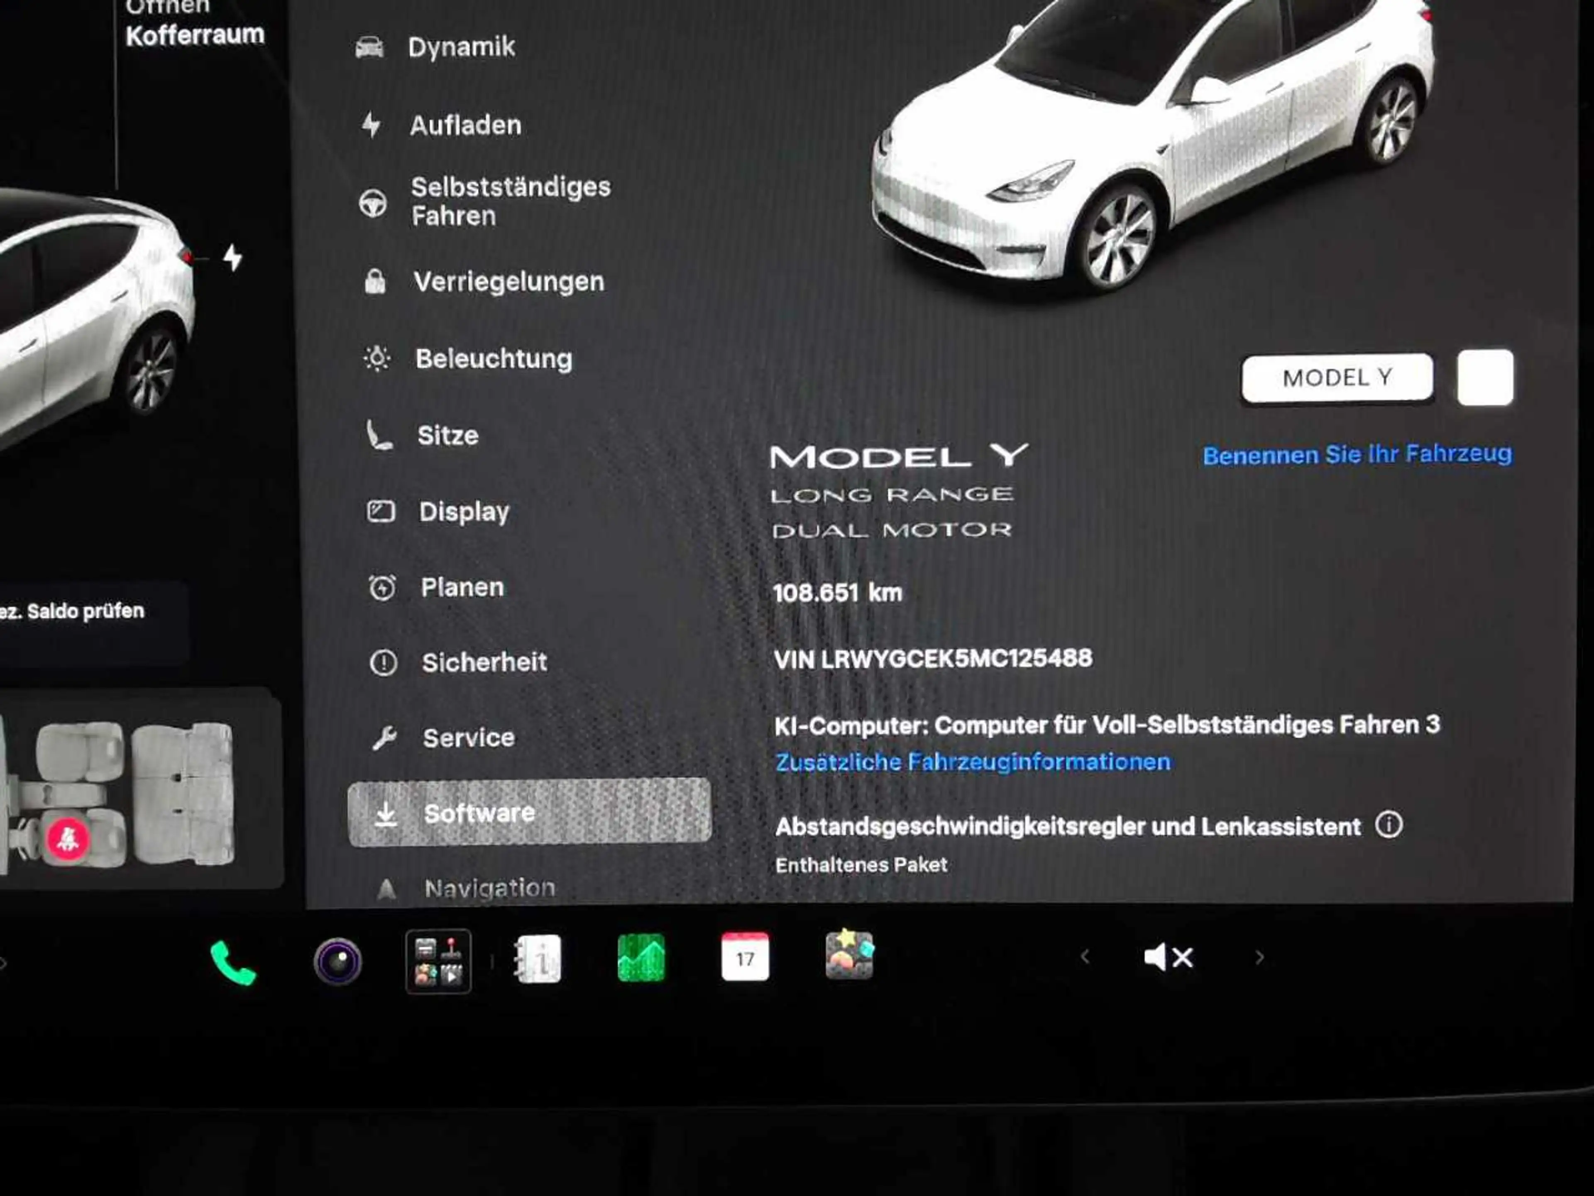Image resolution: width=1594 pixels, height=1196 pixels.
Task: Select the highlighted Software entry
Action: point(530,812)
